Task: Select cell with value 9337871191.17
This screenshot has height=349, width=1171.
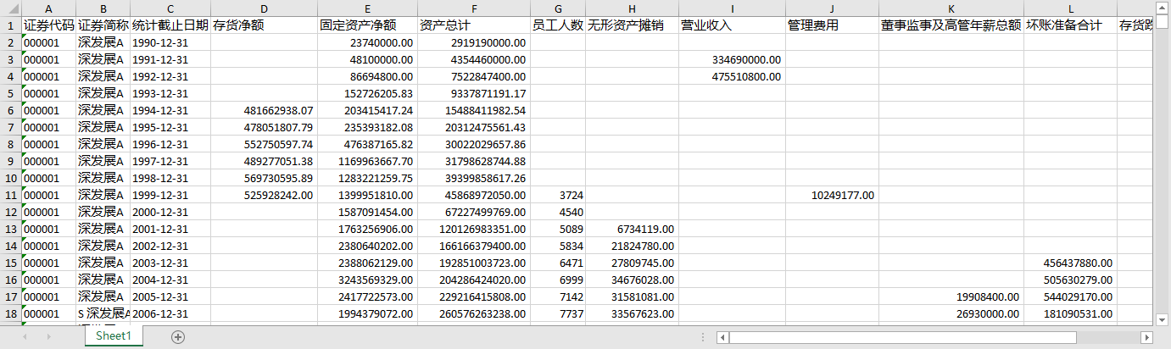Action: [474, 93]
